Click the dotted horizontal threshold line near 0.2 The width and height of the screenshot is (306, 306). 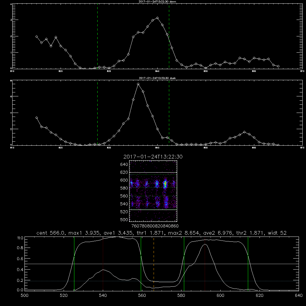[x=162, y=281]
